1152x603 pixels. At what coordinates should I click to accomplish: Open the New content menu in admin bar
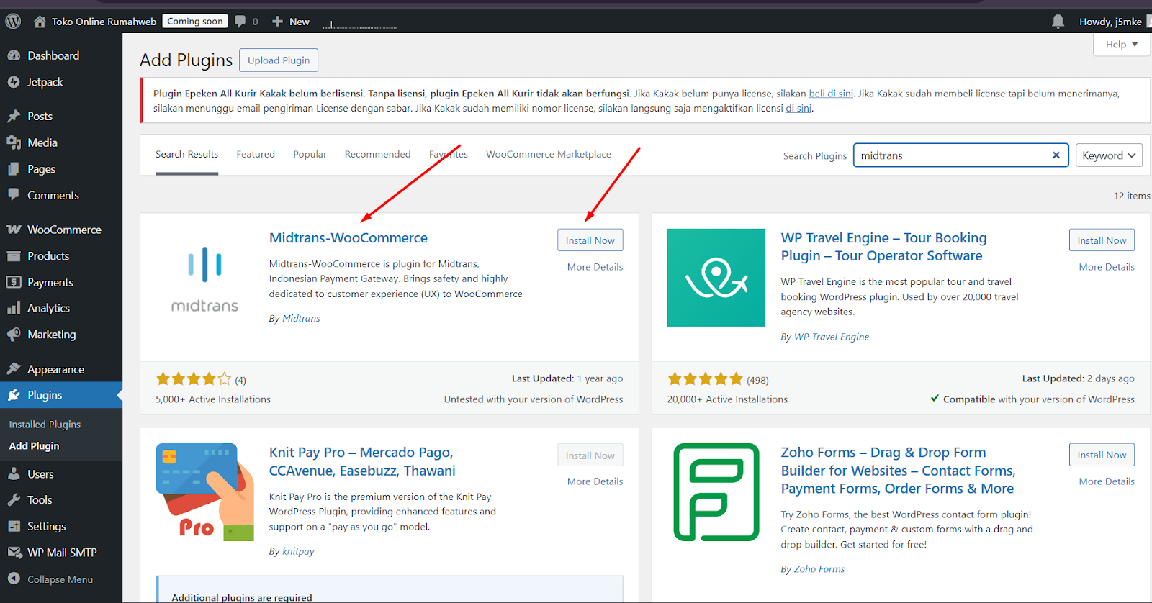(292, 22)
